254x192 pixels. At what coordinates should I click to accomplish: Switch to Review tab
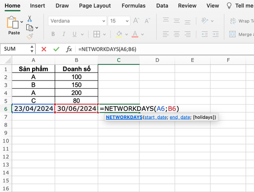tap(187, 6)
